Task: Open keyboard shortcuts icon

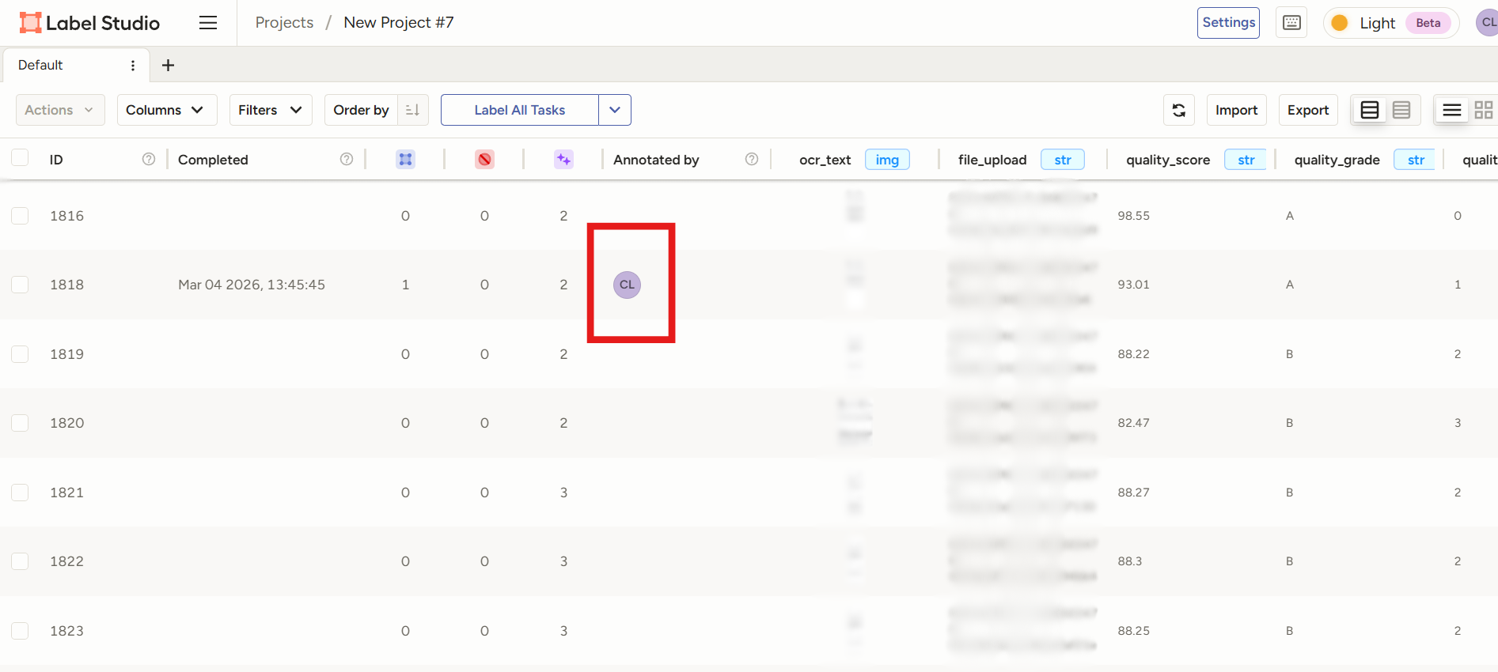Action: (x=1291, y=23)
